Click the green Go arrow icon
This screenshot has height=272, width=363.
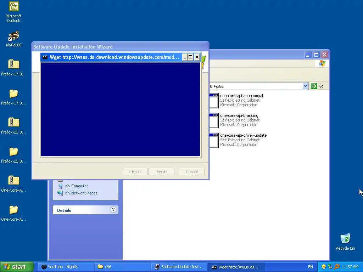point(314,86)
